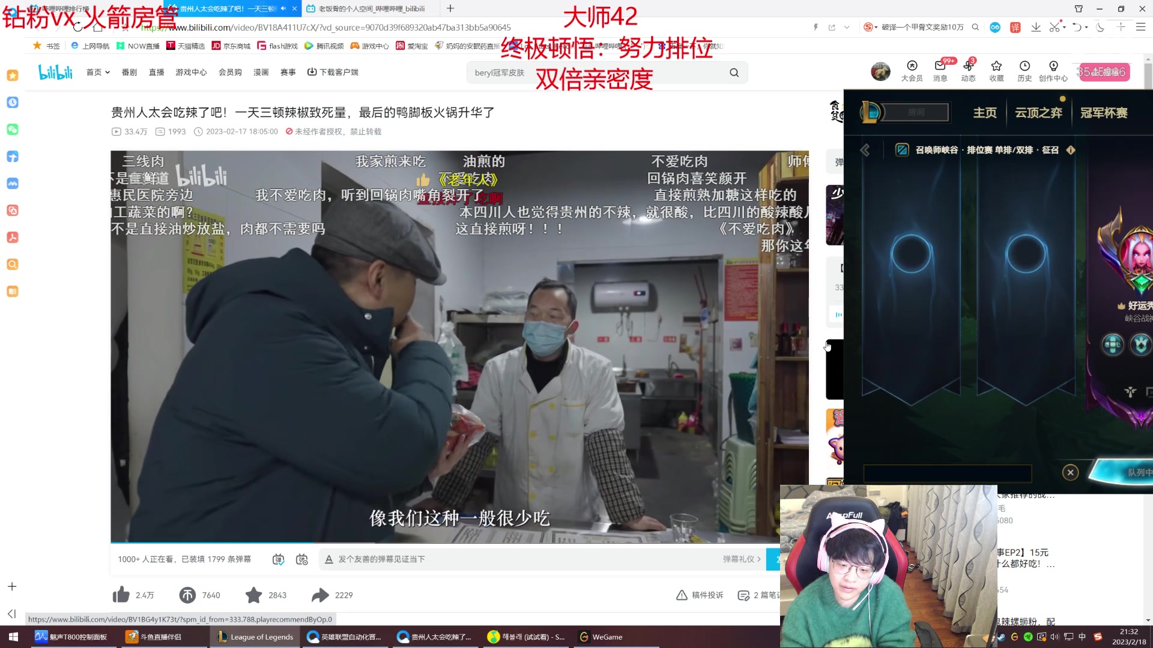
Task: Open a new browser tab with plus button
Action: (x=450, y=8)
